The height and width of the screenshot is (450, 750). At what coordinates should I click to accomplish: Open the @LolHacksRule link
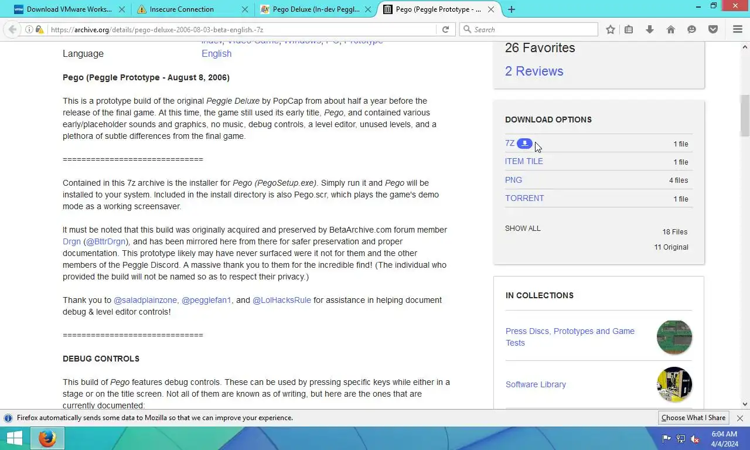pos(282,300)
